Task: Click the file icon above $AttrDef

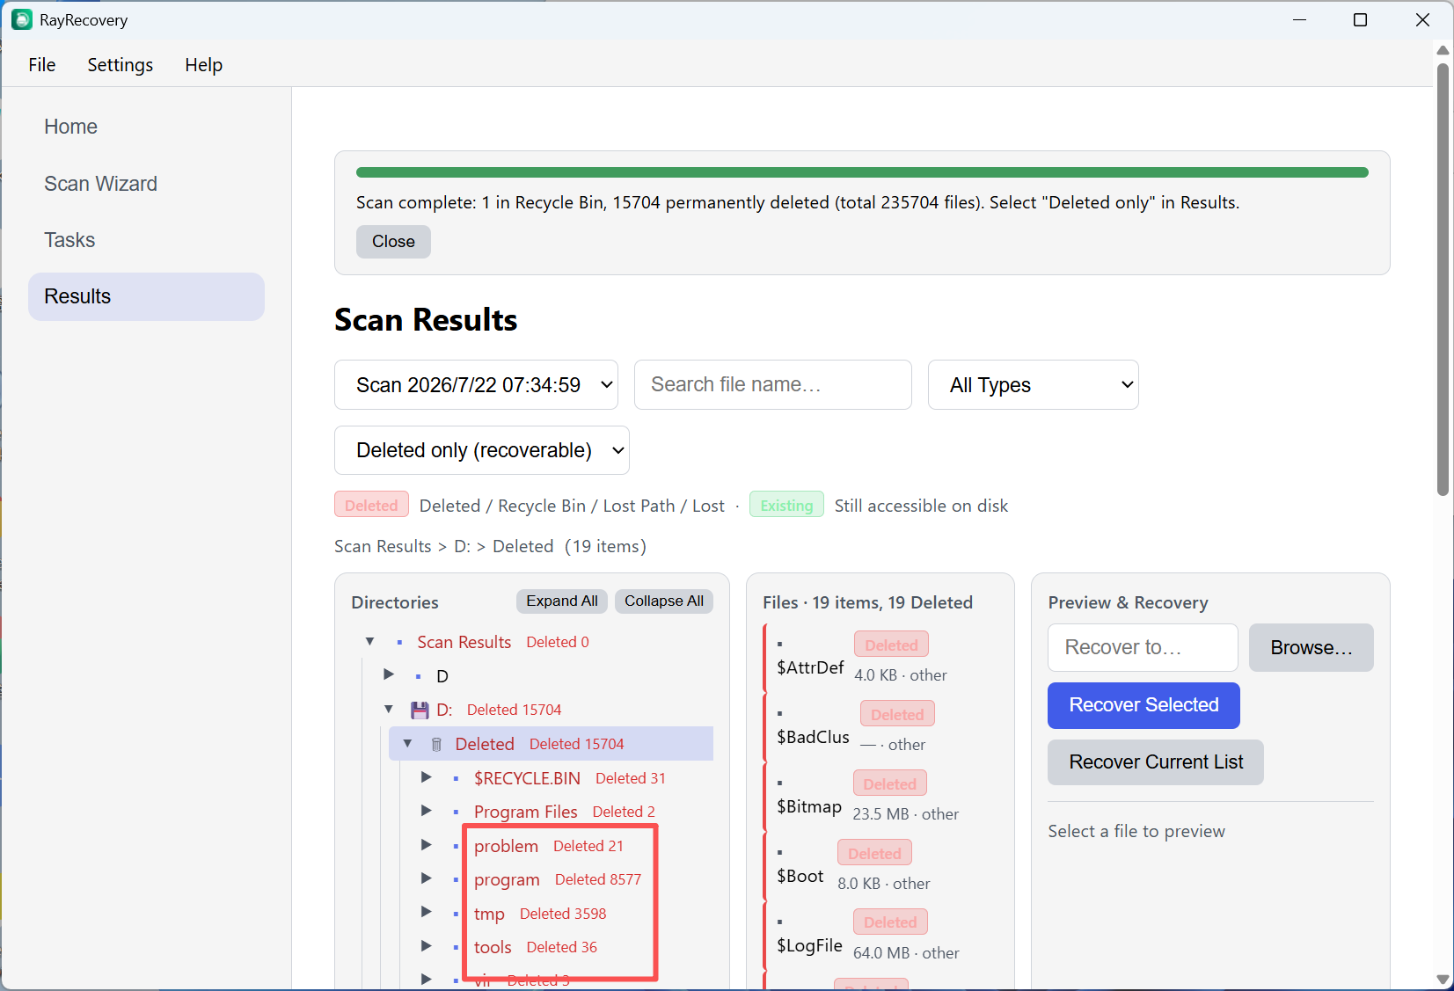Action: (780, 645)
